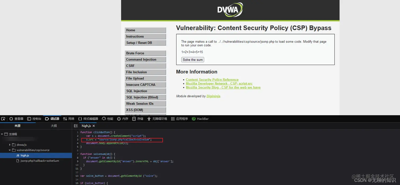This screenshot has height=185, width=400.
Task: Click the code line 'function solveSum(obj) {'
Action: (98, 154)
